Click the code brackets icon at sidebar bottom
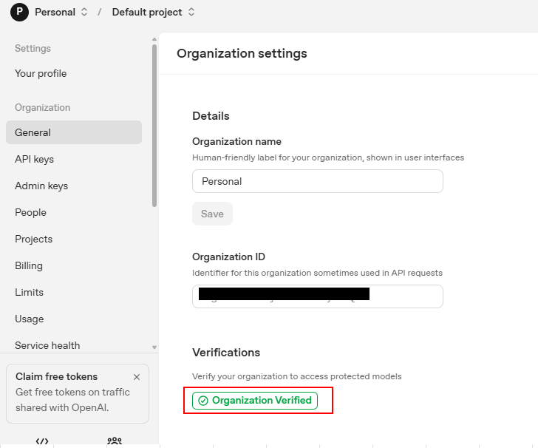The height and width of the screenshot is (448, 538). click(42, 441)
